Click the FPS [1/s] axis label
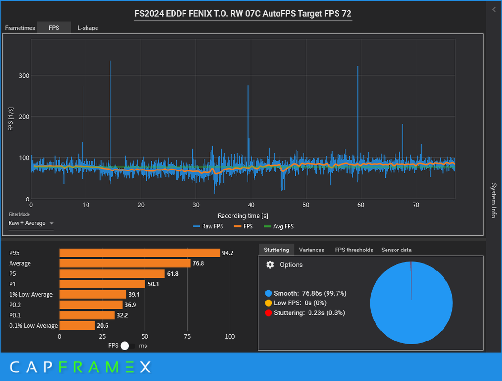This screenshot has width=502, height=381. 10,119
